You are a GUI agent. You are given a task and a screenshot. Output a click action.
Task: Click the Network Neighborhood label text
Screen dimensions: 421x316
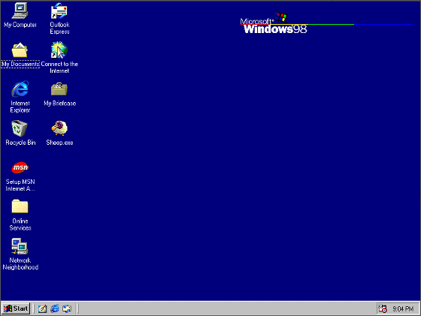pos(20,263)
